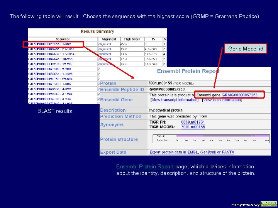
Task: Click the Gramene logo in the corner
Action: point(269,204)
